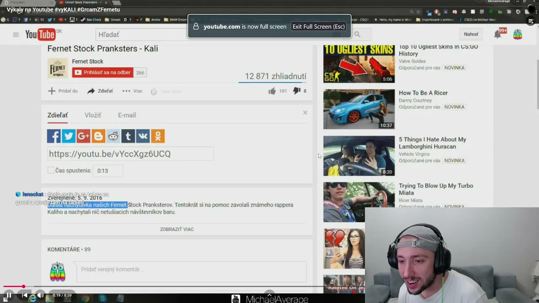The width and height of the screenshot is (539, 303).
Task: Expand description with ZOBRAZIŤ VIAC
Action: pyautogui.click(x=177, y=229)
